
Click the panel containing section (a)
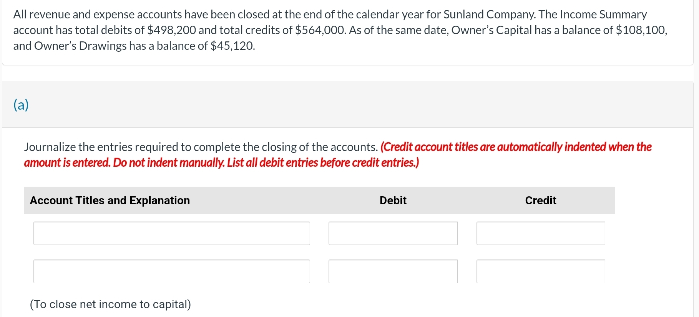(346, 105)
